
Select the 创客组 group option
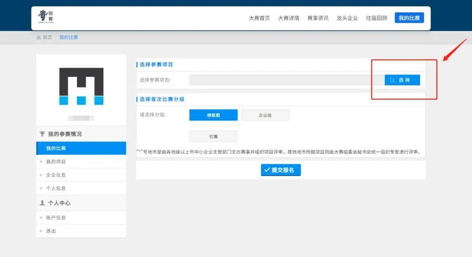click(213, 115)
